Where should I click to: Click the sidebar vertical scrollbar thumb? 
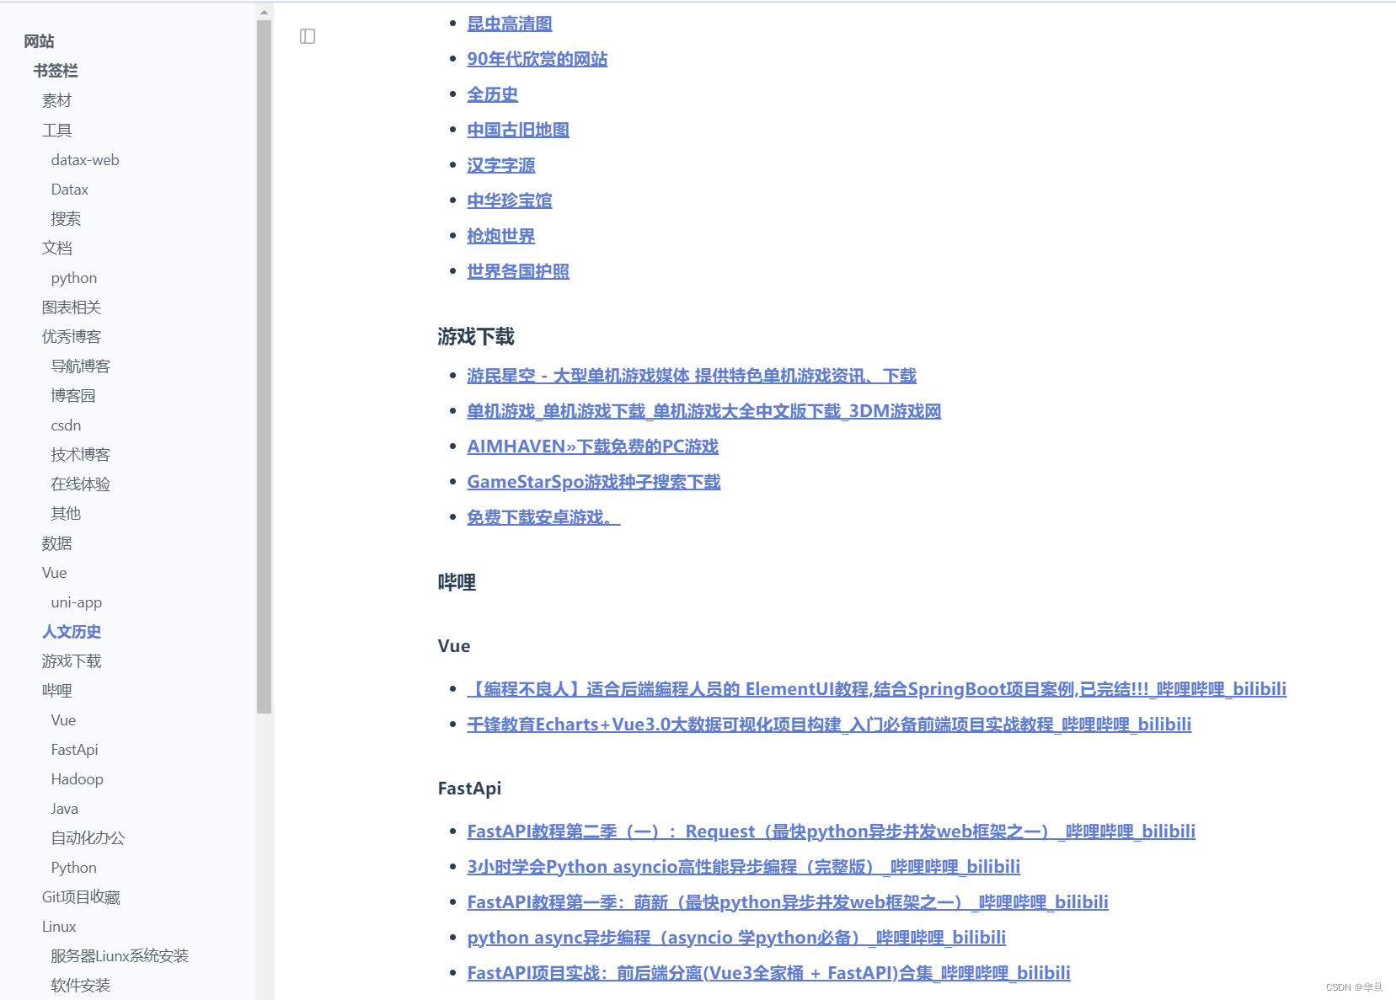[x=264, y=366]
